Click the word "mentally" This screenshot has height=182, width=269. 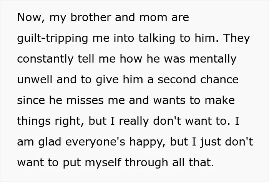213,59
